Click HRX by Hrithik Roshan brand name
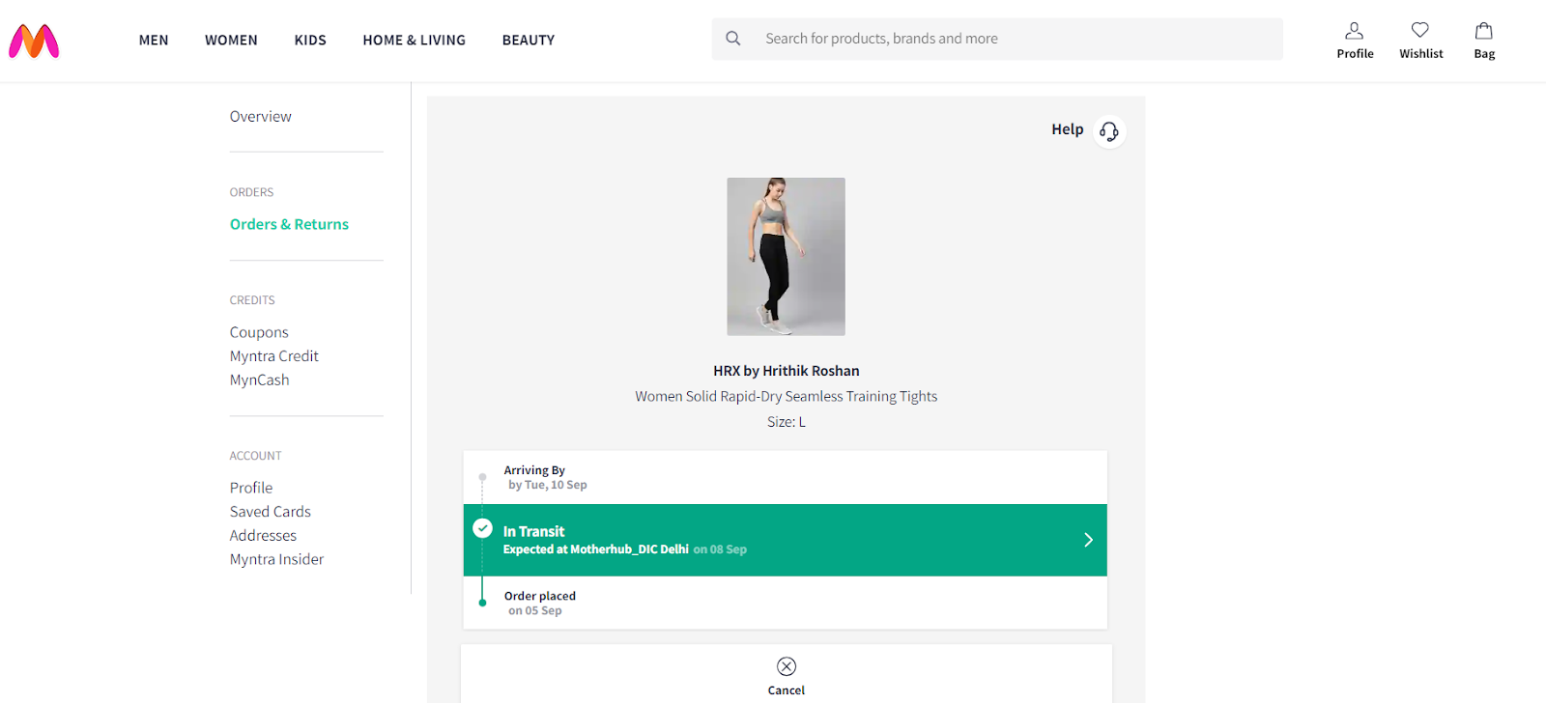 coord(787,371)
